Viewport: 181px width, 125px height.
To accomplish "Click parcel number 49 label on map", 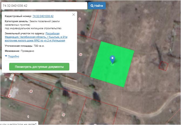I will point(9,96).
